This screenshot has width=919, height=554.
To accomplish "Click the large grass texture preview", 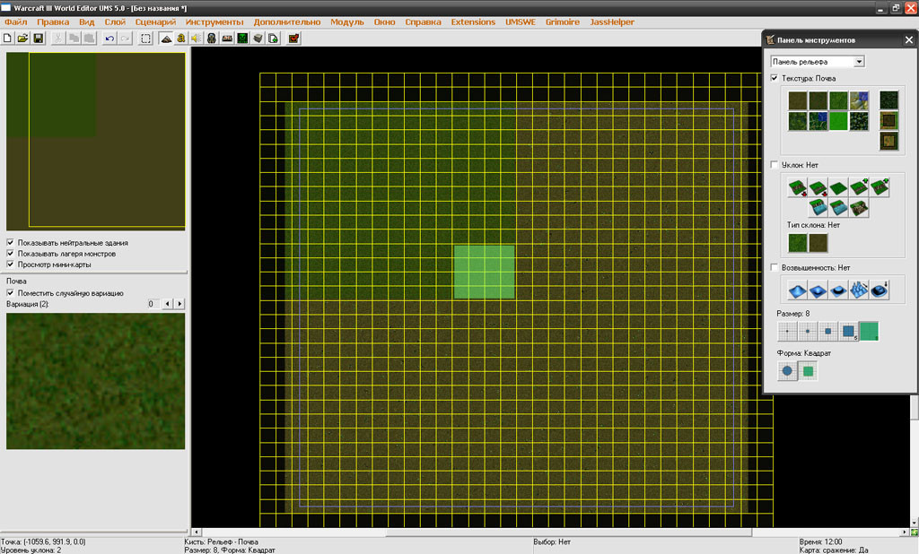I will coord(95,381).
